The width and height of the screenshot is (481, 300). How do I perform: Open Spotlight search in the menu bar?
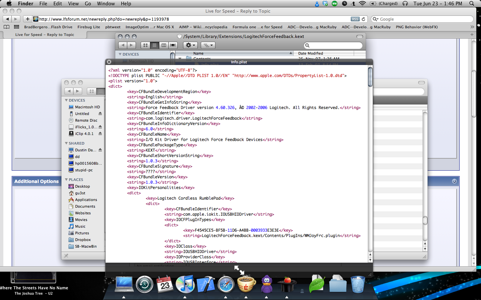[x=472, y=4]
